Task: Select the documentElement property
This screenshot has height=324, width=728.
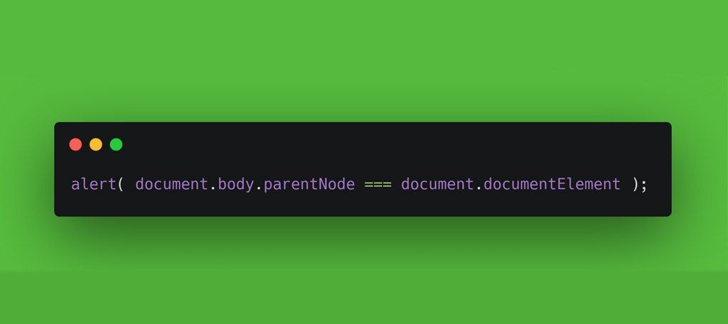Action: (552, 184)
